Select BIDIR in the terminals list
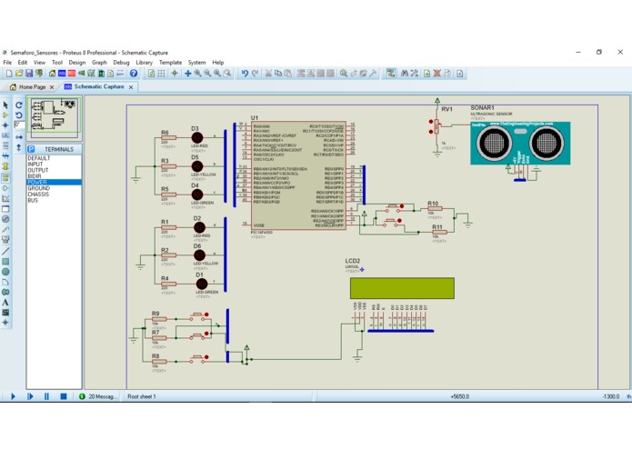Viewport: 632px width, 449px height. tap(54, 176)
